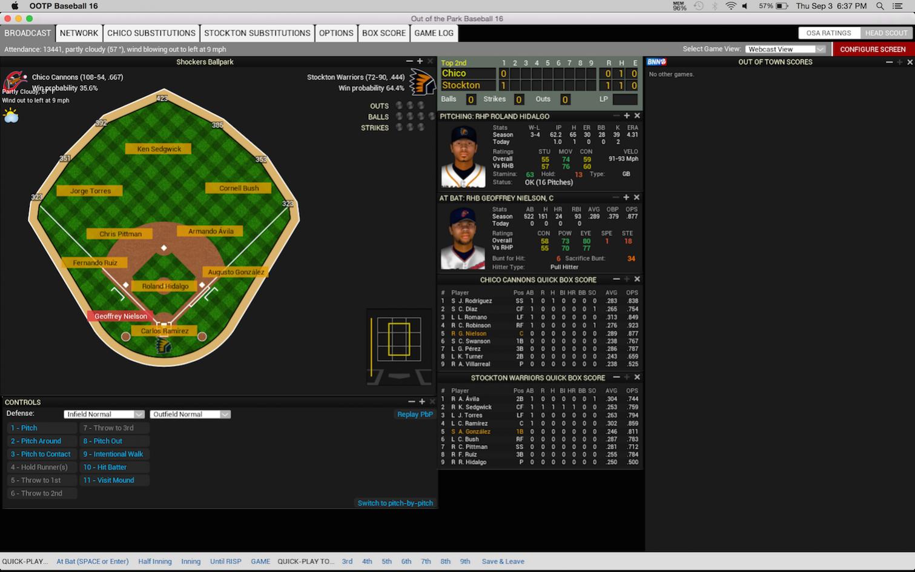Viewport: 915px width, 572px height.
Task: Open the Select Game View dropdown
Action: [x=785, y=49]
